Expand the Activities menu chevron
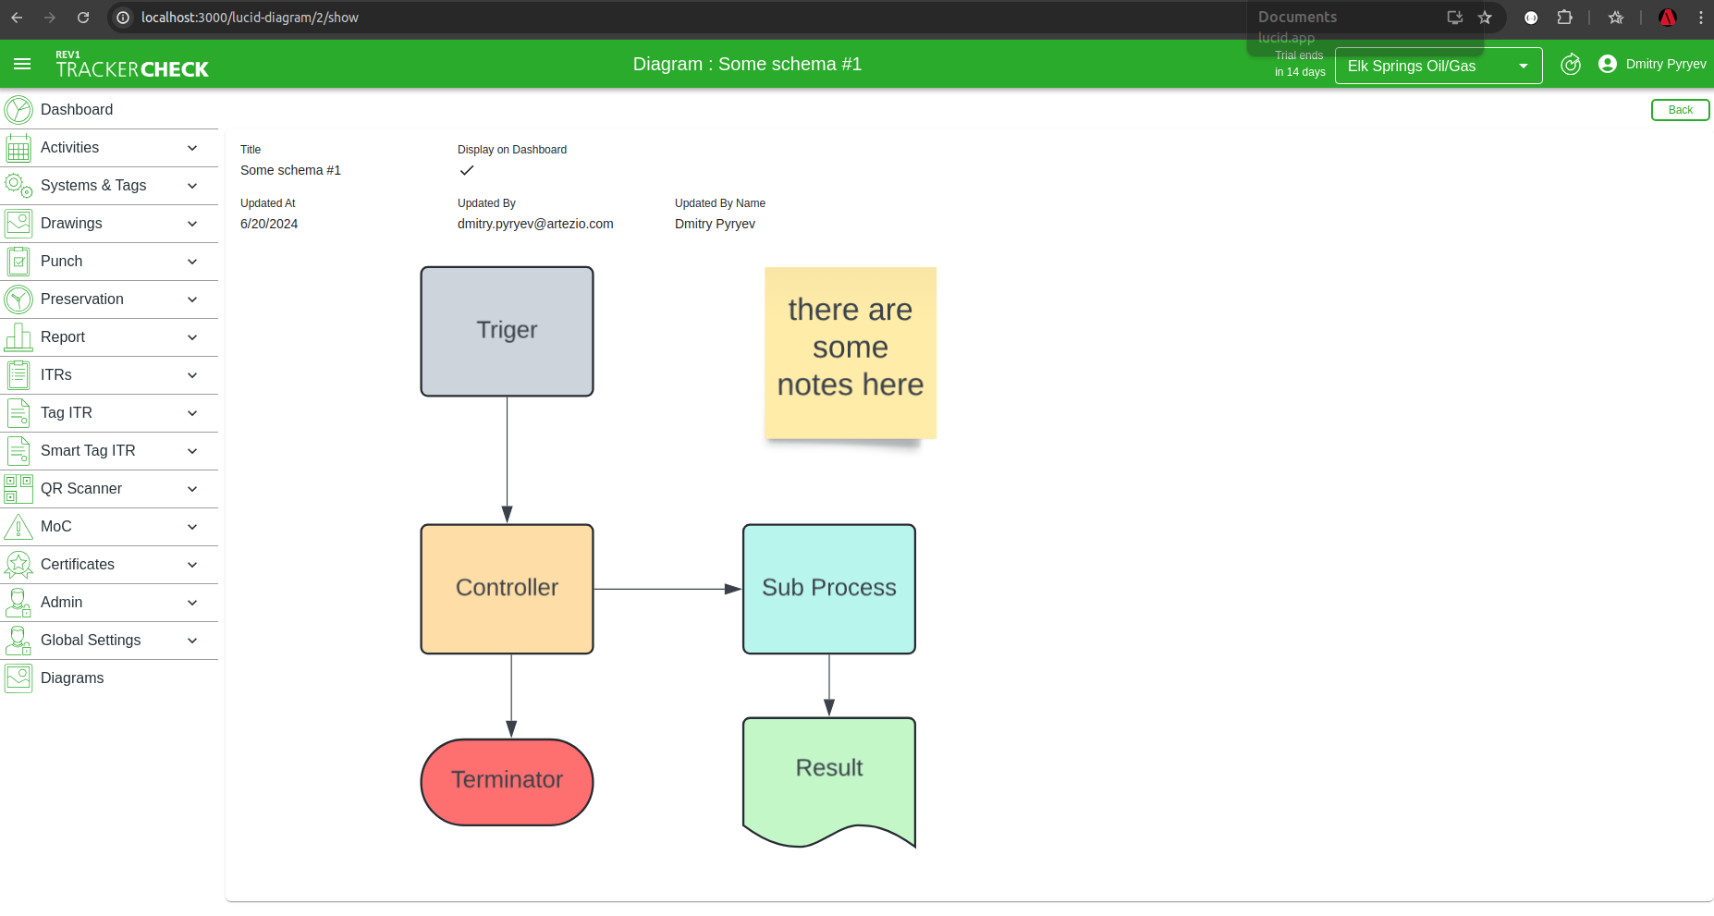The image size is (1714, 916). pos(192,148)
